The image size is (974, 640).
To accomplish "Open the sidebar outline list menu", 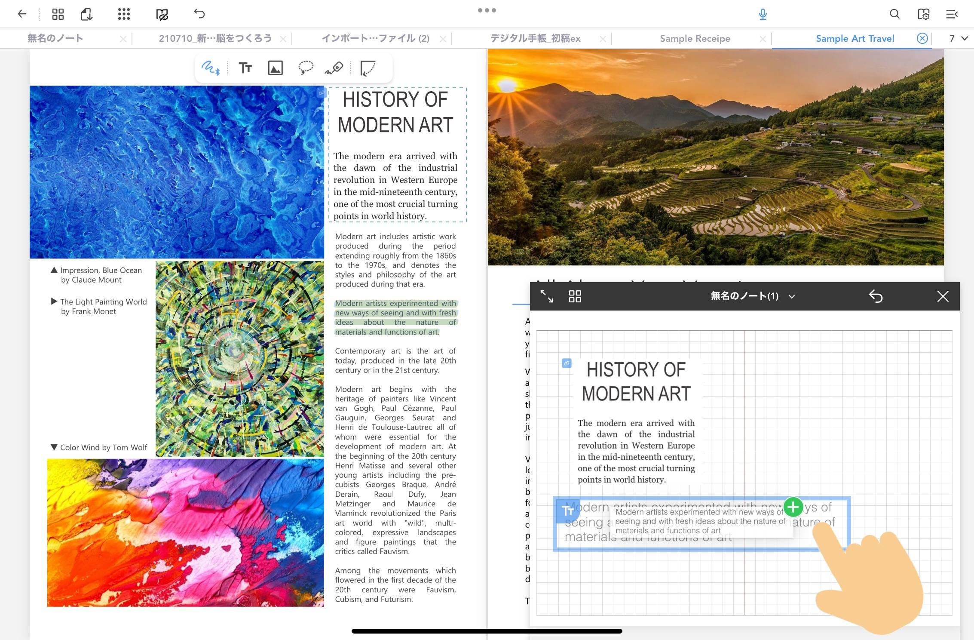I will click(952, 14).
